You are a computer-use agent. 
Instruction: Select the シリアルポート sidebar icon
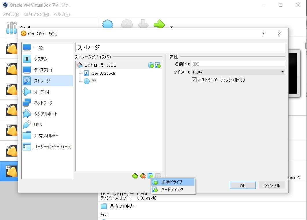[x=26, y=114]
